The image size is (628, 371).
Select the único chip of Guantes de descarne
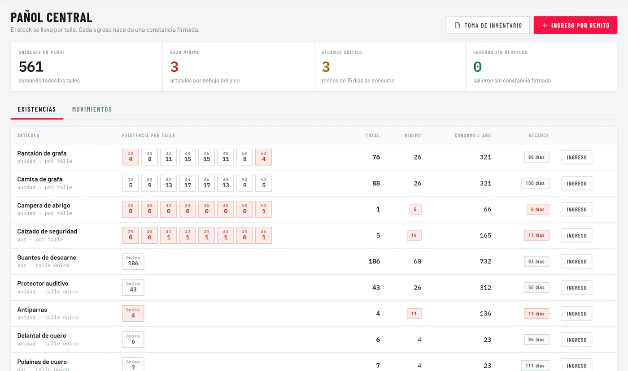click(133, 261)
